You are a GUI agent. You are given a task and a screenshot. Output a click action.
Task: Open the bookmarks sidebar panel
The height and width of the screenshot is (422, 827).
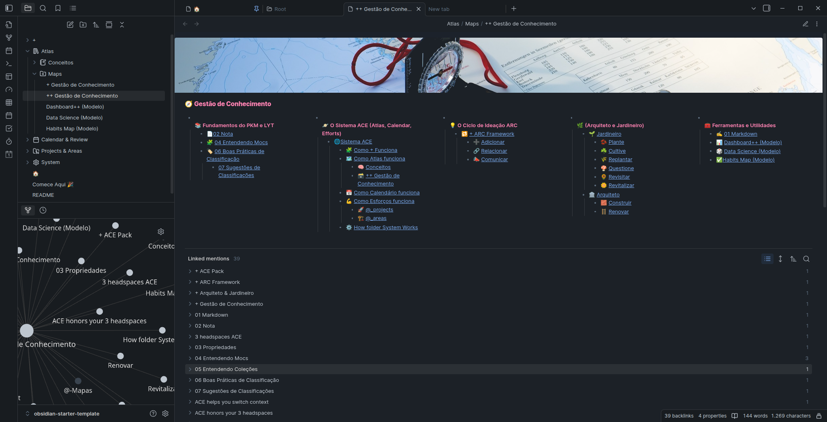[x=58, y=8]
